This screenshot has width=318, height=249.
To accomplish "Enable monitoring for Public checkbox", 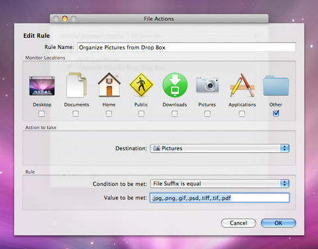I will pos(141,113).
